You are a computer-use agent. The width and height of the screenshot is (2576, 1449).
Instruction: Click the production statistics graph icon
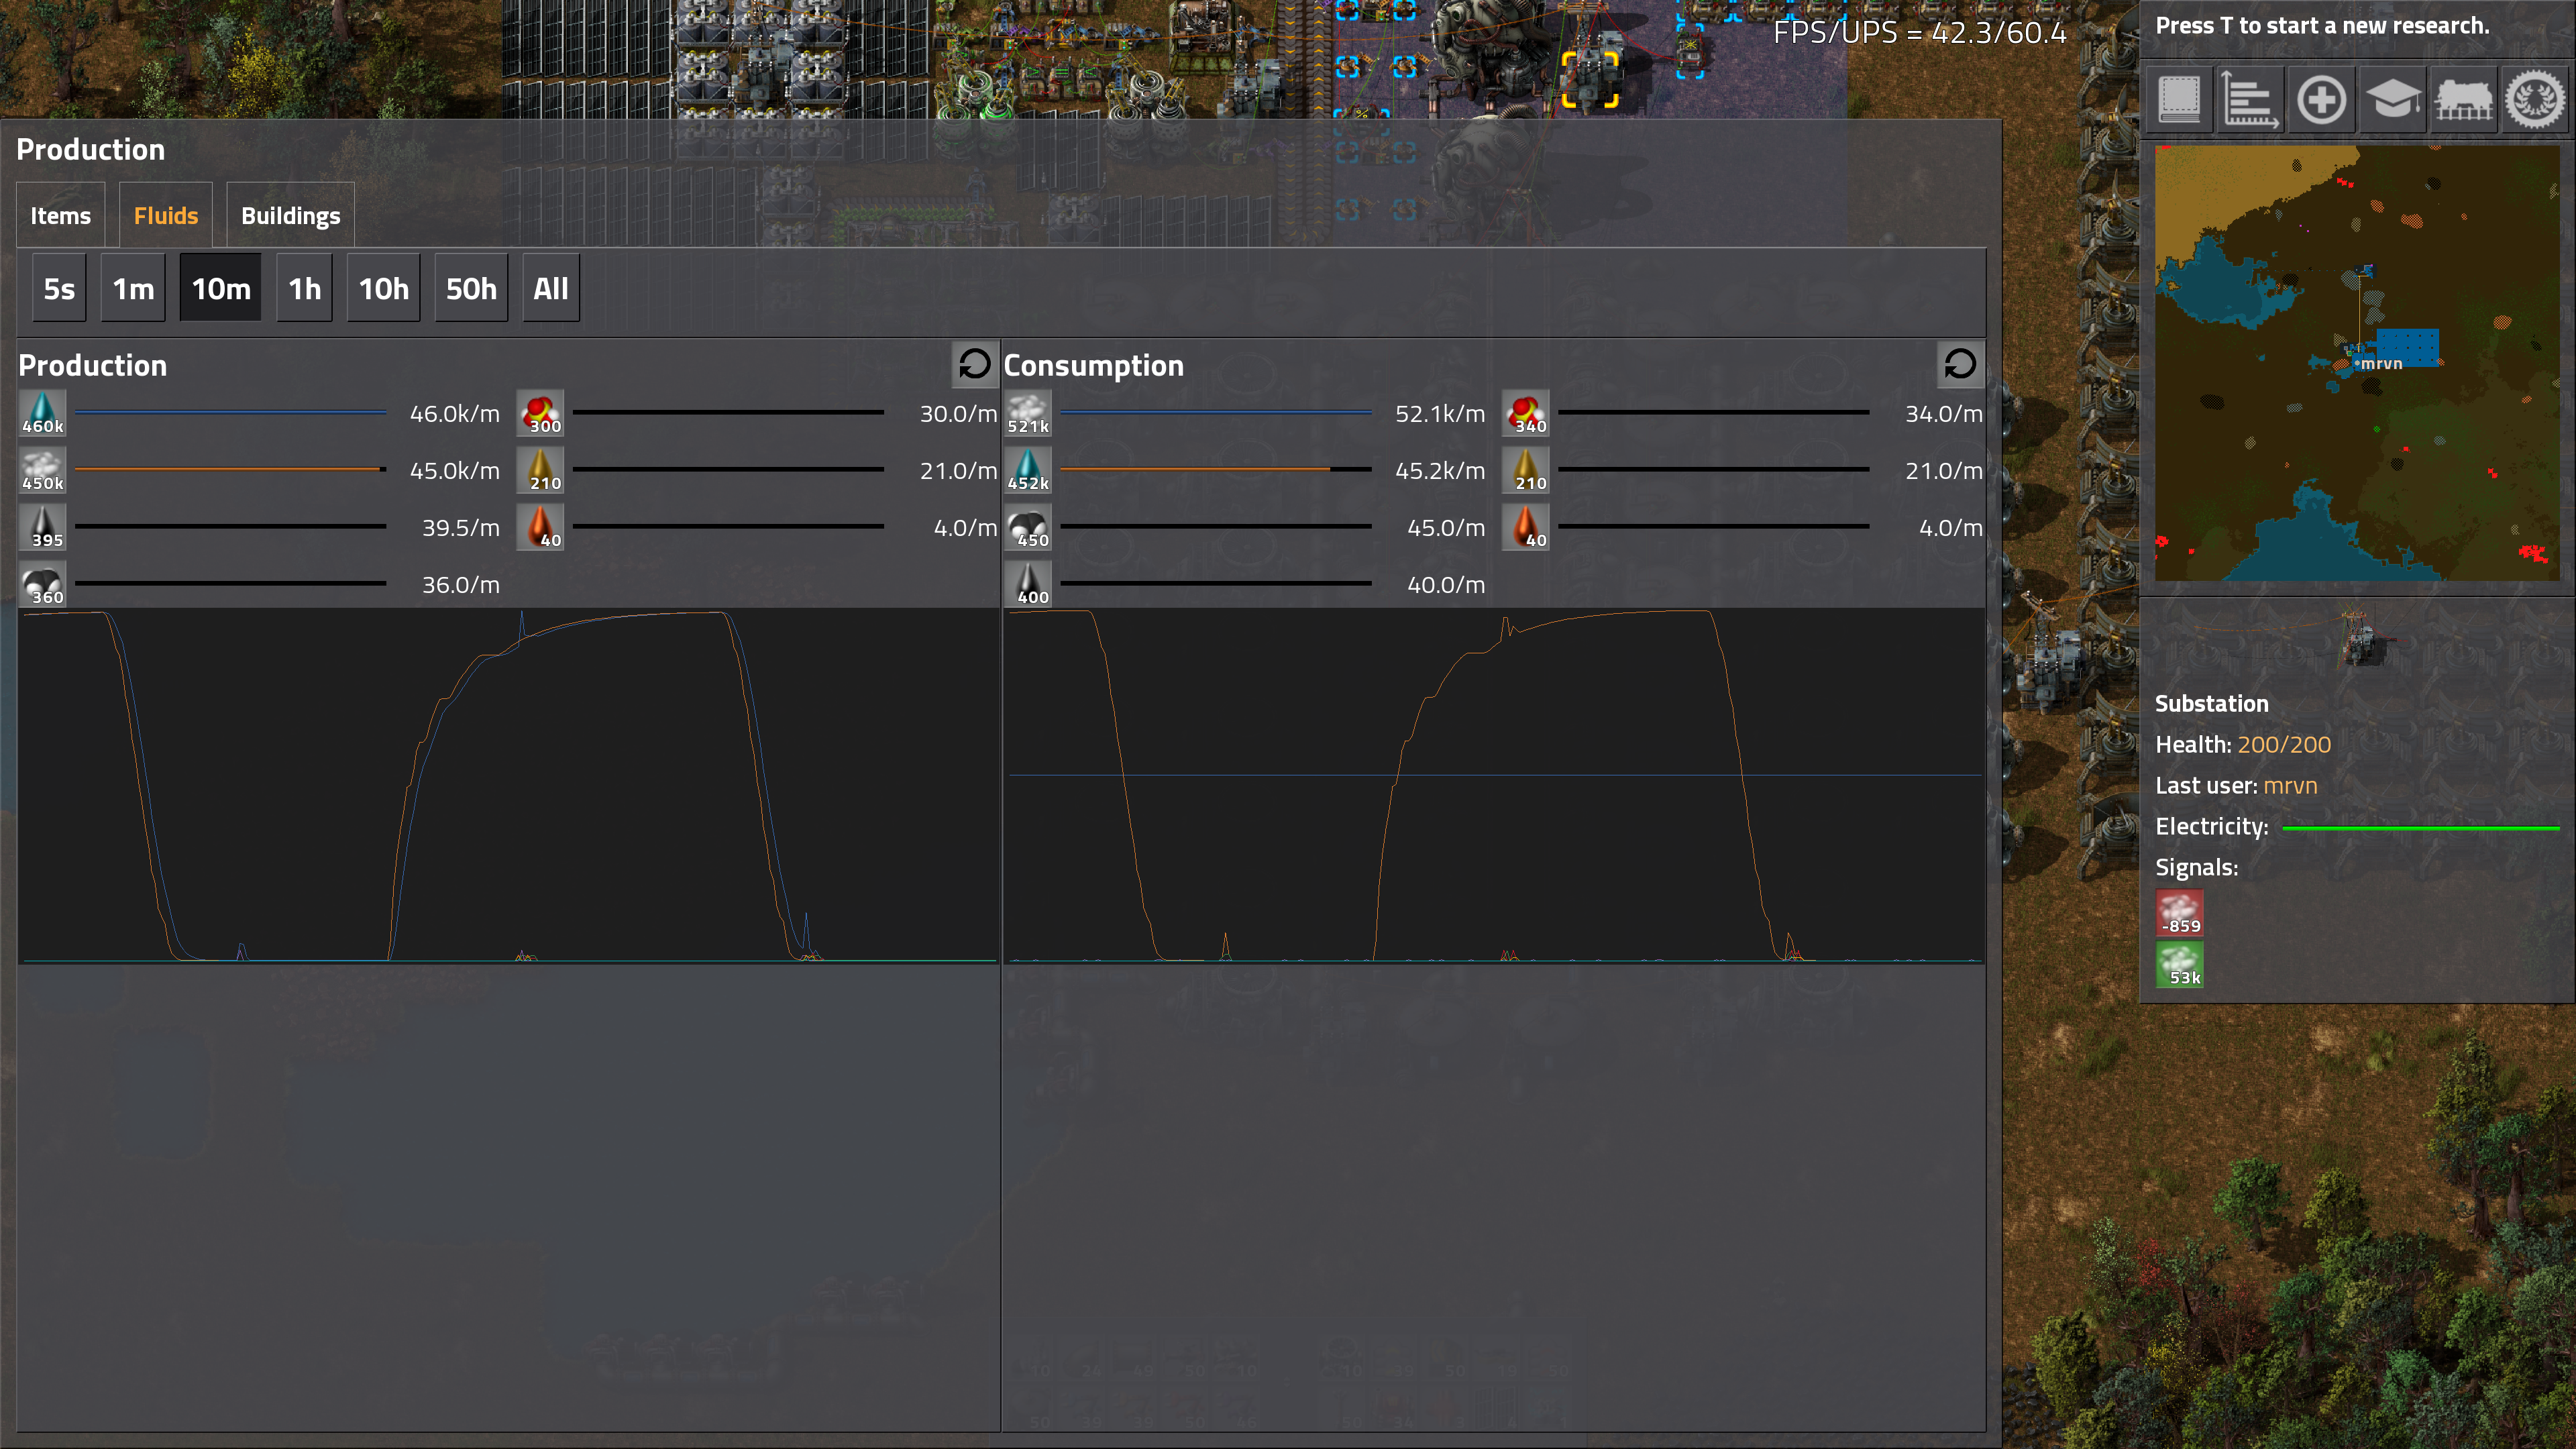point(2250,99)
